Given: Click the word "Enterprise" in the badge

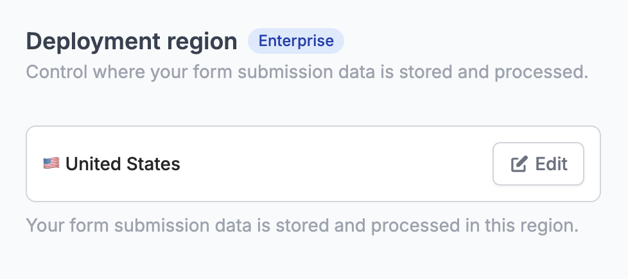Looking at the screenshot, I should 296,41.
